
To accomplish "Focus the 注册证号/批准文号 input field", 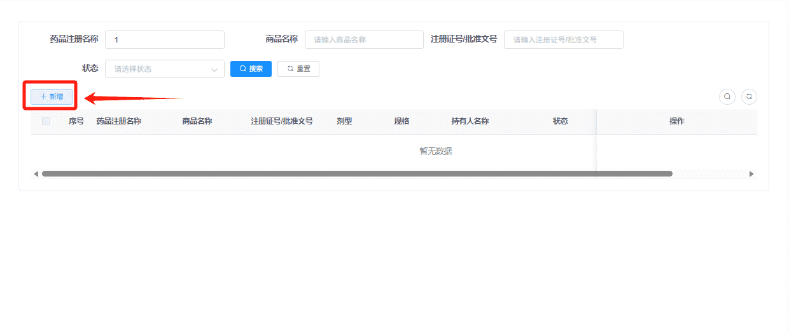I will click(564, 39).
